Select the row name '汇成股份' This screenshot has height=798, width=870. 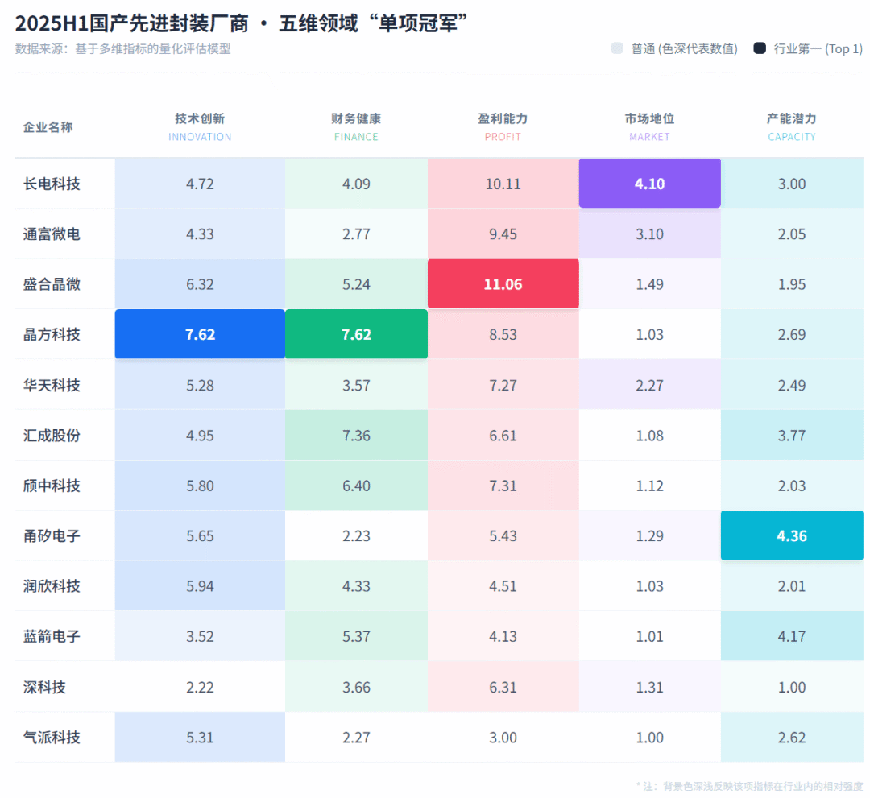coord(52,436)
